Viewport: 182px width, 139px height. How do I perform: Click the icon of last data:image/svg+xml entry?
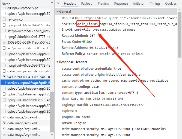point(4,134)
